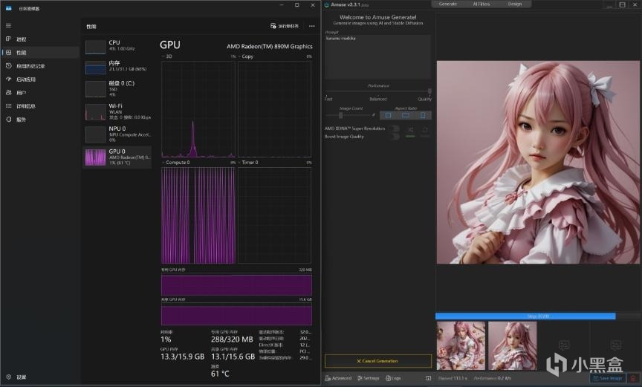Select the second generated thumbnail portrait
Screen dimensions: 642x387
click(512, 345)
